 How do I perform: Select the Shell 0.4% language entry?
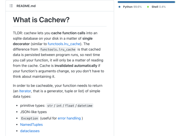(x=156, y=7)
